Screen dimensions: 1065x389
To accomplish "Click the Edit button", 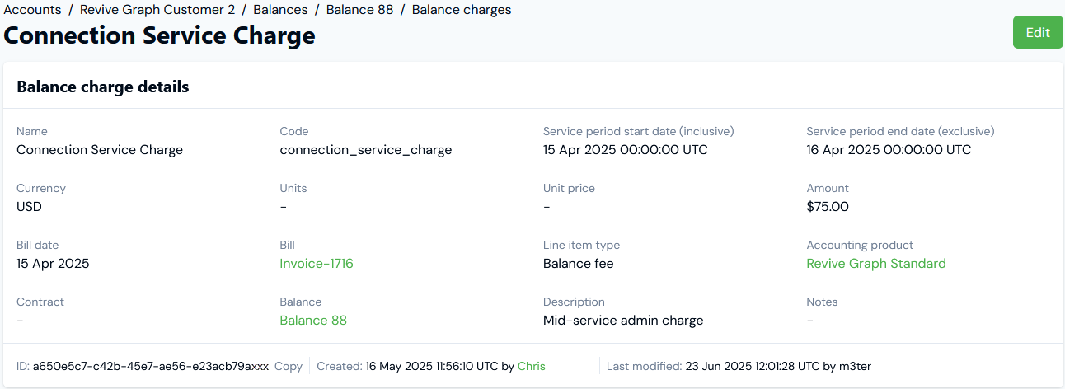I will point(1037,33).
